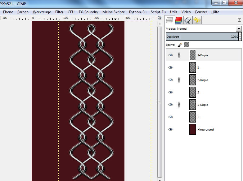The width and height of the screenshot is (243, 181).
Task: Hide layer 2 with its eye icon
Action: (x=170, y=93)
